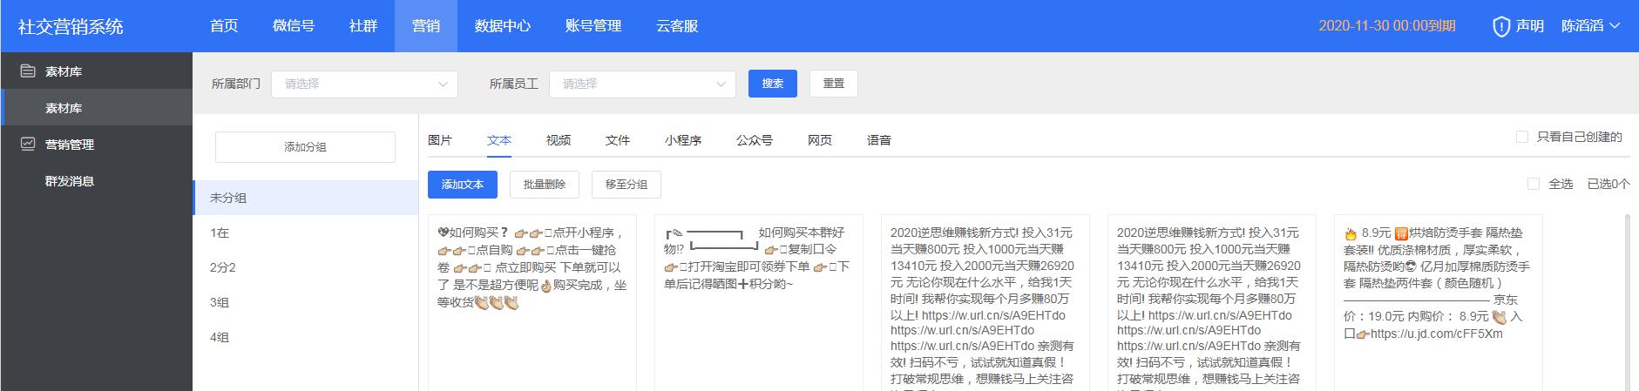This screenshot has height=391, width=1639.
Task: Open the 微信号 menu
Action: (x=294, y=26)
